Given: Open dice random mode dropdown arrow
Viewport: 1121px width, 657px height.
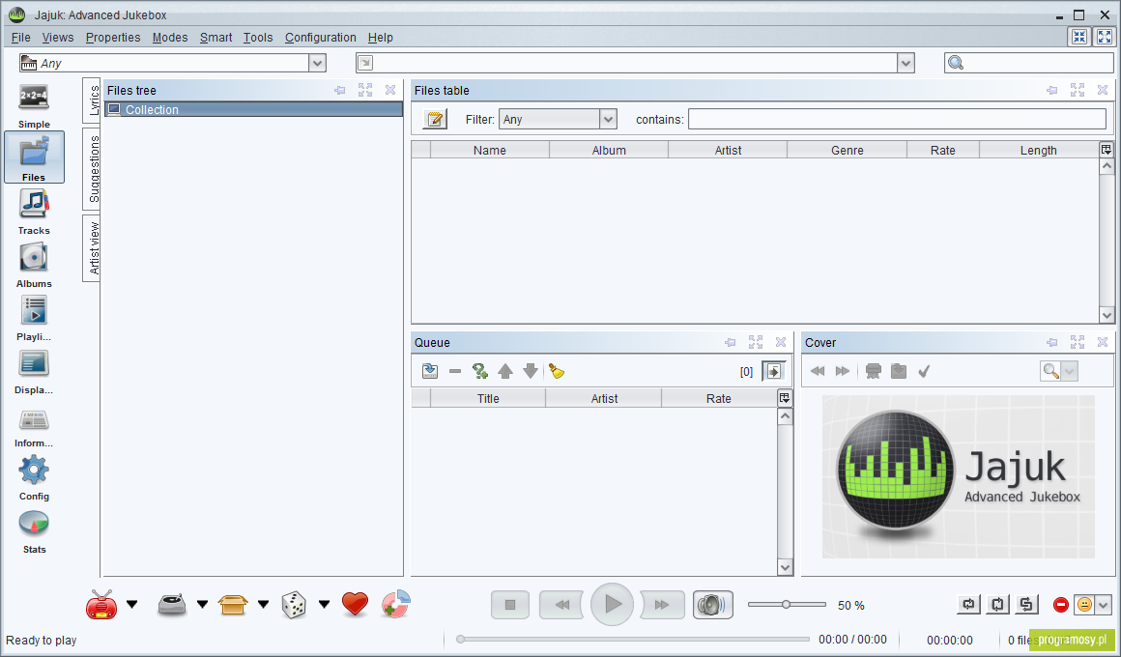Looking at the screenshot, I should [x=324, y=605].
